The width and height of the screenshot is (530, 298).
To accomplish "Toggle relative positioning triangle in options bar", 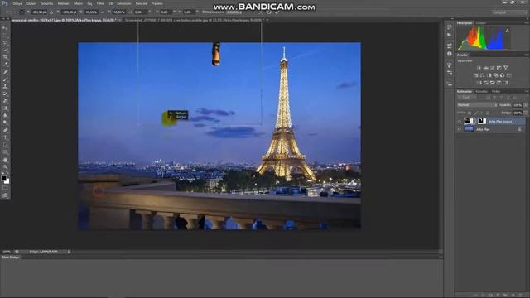I will click(51, 12).
